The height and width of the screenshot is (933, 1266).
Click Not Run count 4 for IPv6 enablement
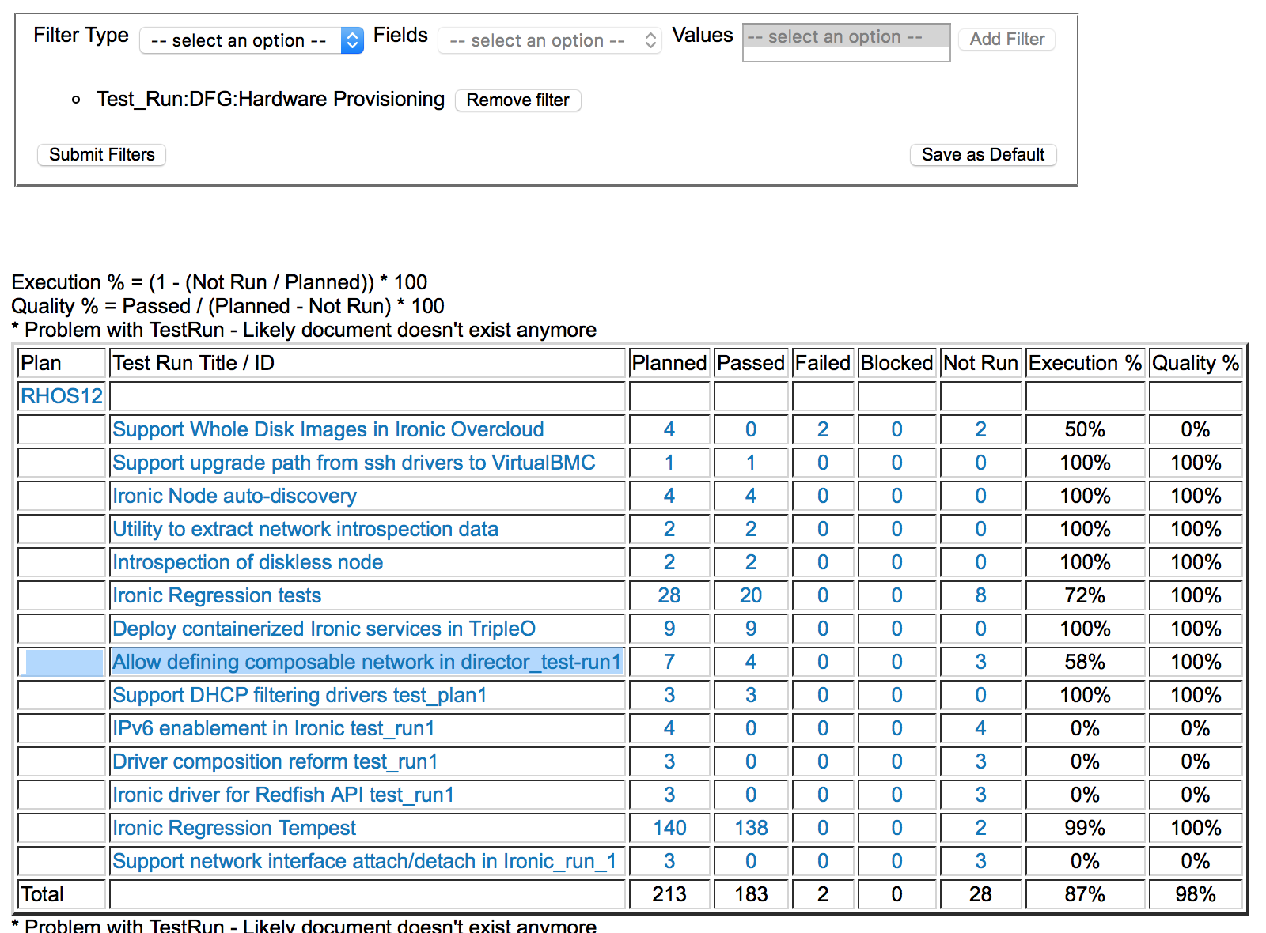(980, 728)
